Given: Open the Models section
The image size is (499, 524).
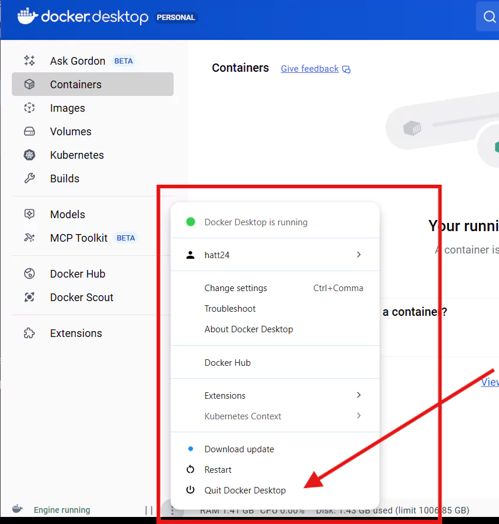Looking at the screenshot, I should pos(67,215).
